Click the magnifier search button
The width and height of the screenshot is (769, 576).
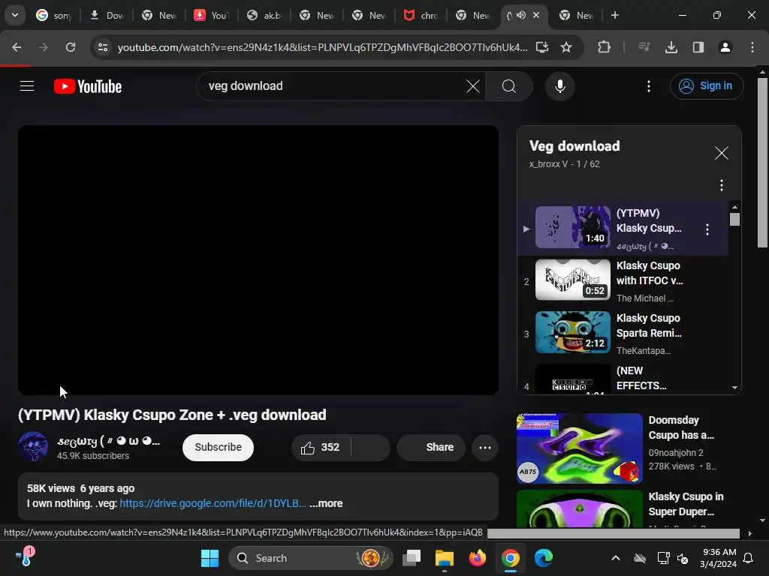(x=509, y=86)
